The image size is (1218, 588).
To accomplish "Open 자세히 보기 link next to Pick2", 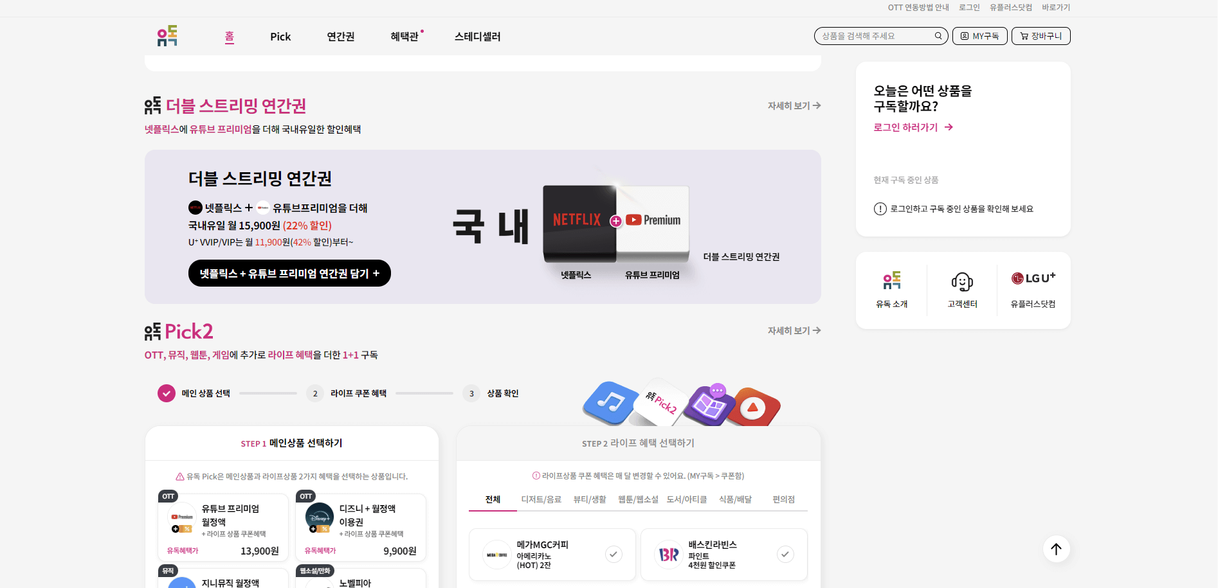I will (794, 330).
